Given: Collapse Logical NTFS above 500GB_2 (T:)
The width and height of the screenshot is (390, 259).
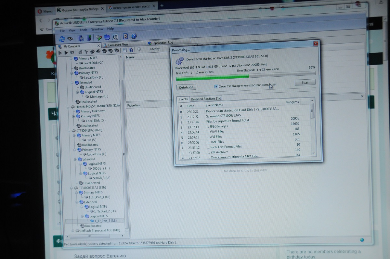Looking at the screenshot, I should pyautogui.click(x=80, y=164).
